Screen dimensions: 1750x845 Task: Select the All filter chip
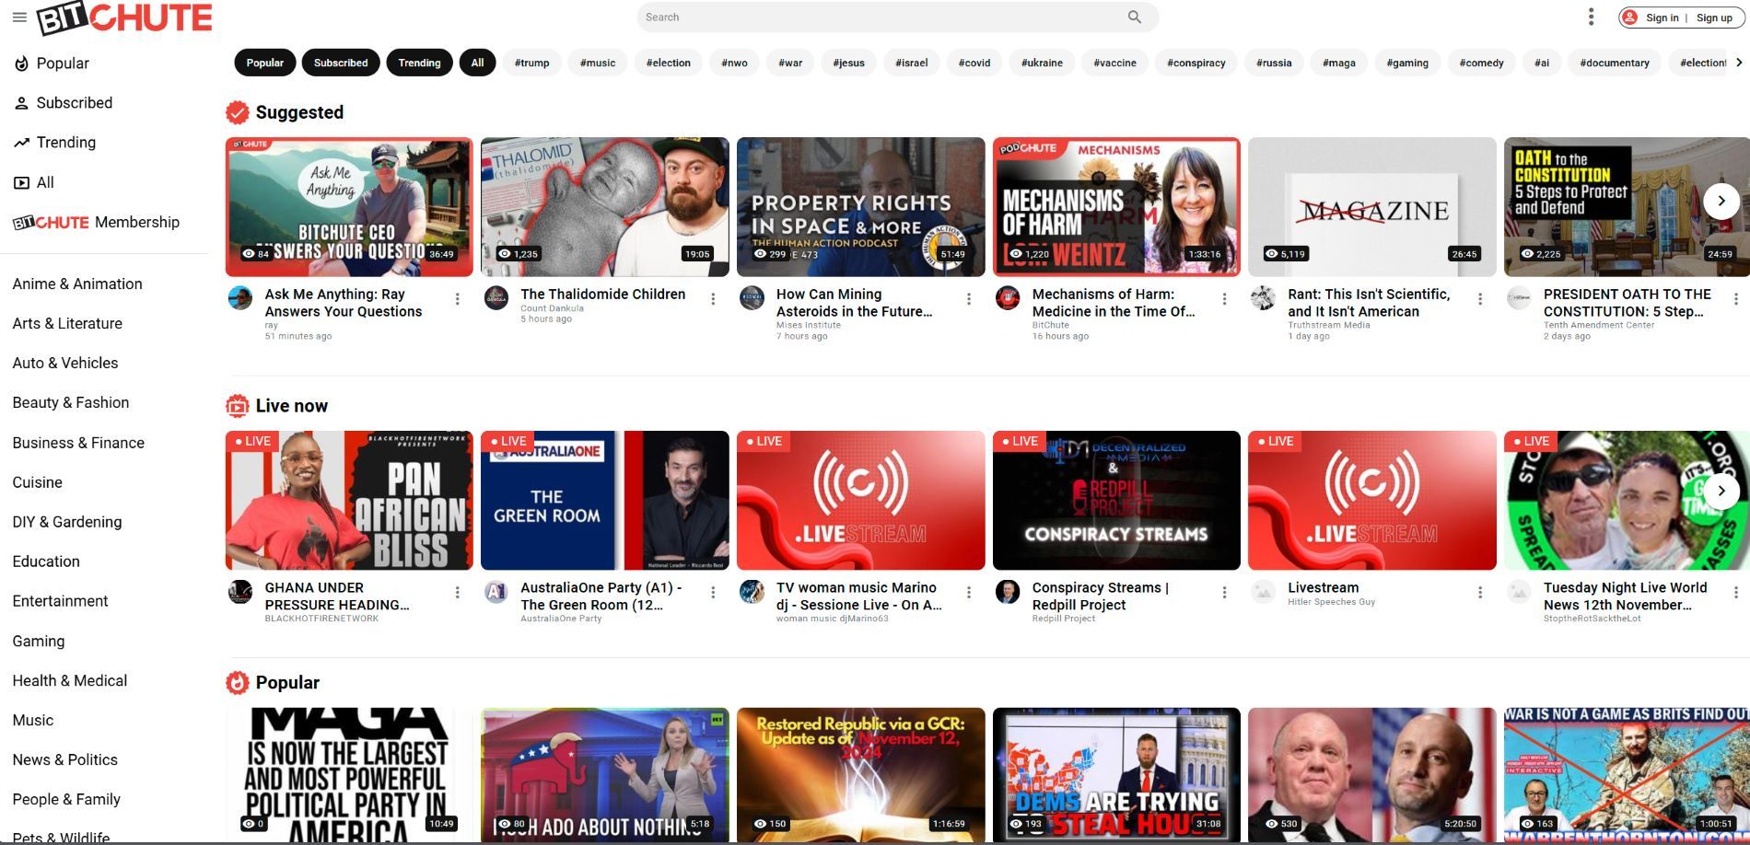477,63
